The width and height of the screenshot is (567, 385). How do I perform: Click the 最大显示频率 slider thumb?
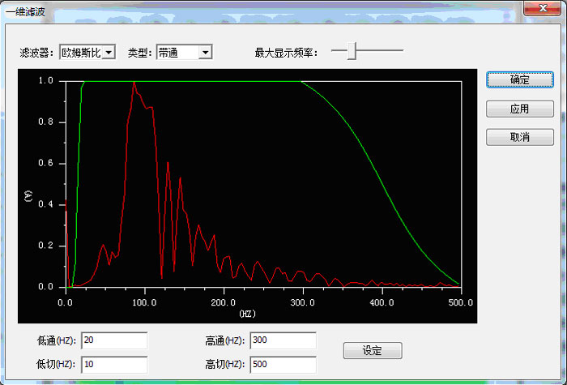click(352, 52)
